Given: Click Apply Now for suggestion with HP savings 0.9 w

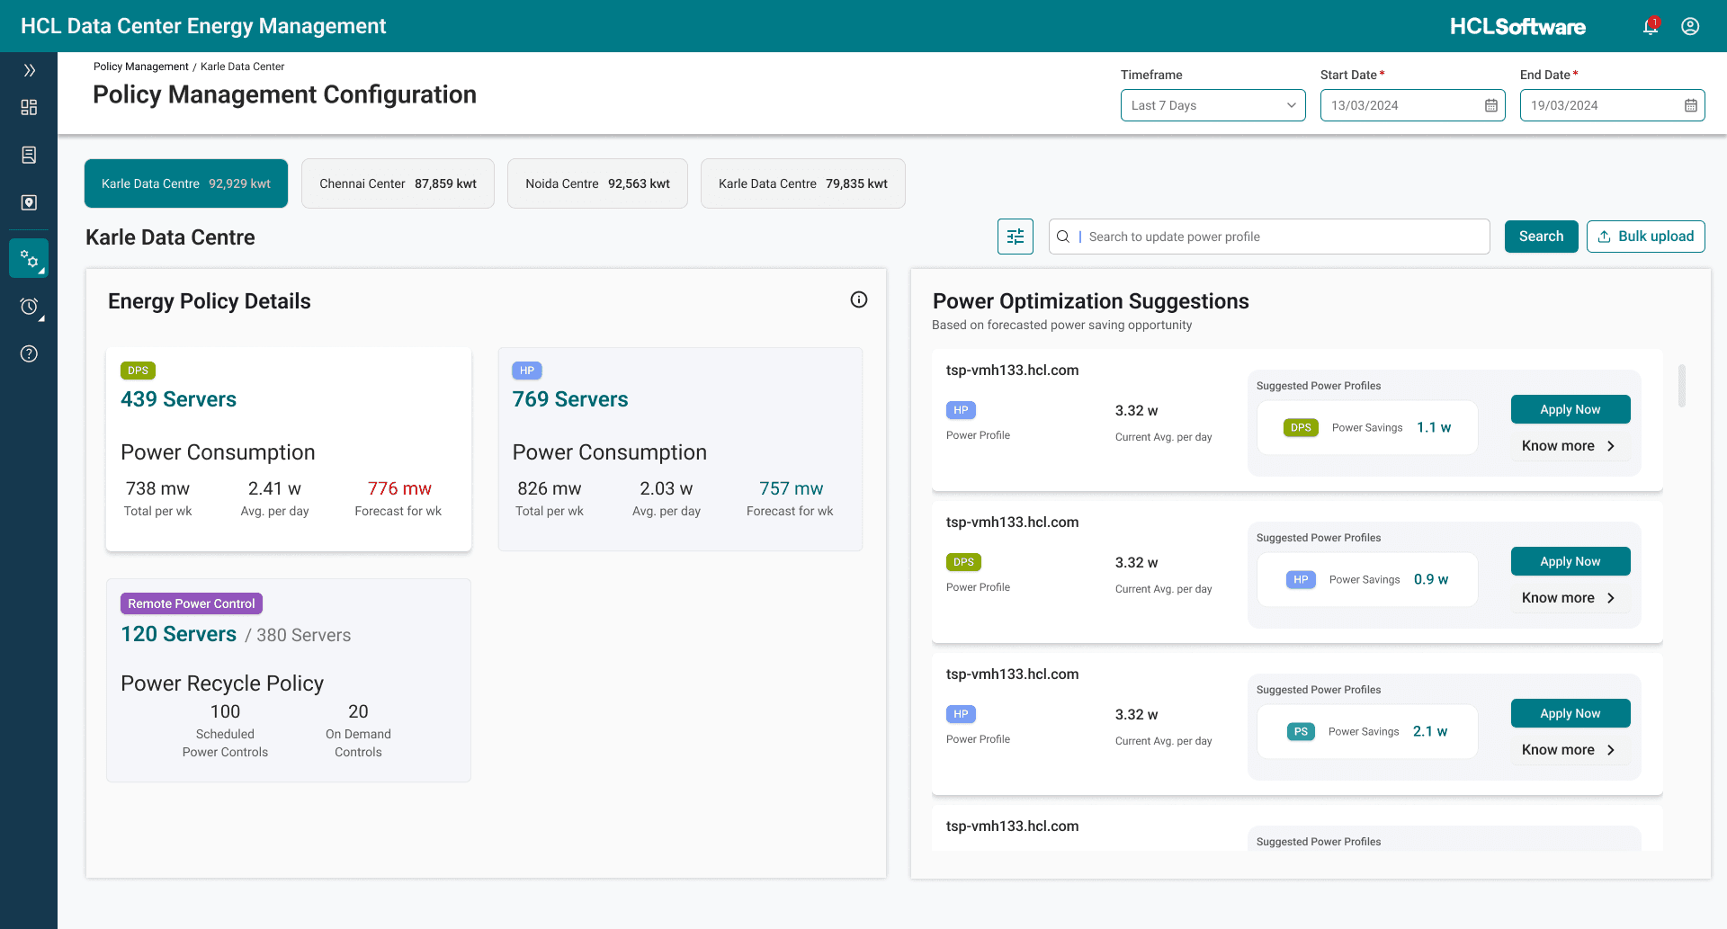Looking at the screenshot, I should click(1570, 561).
